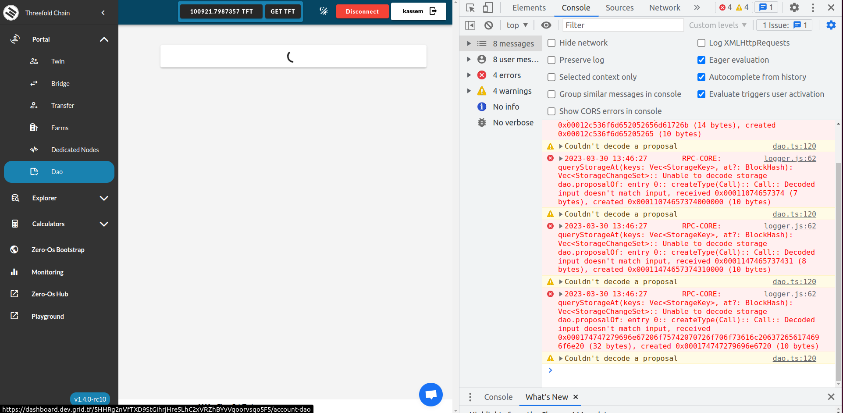Disable Eager evaluation

coord(701,60)
